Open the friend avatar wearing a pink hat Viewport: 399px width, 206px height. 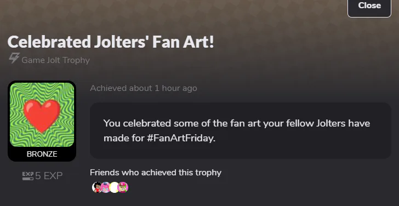[123, 187]
